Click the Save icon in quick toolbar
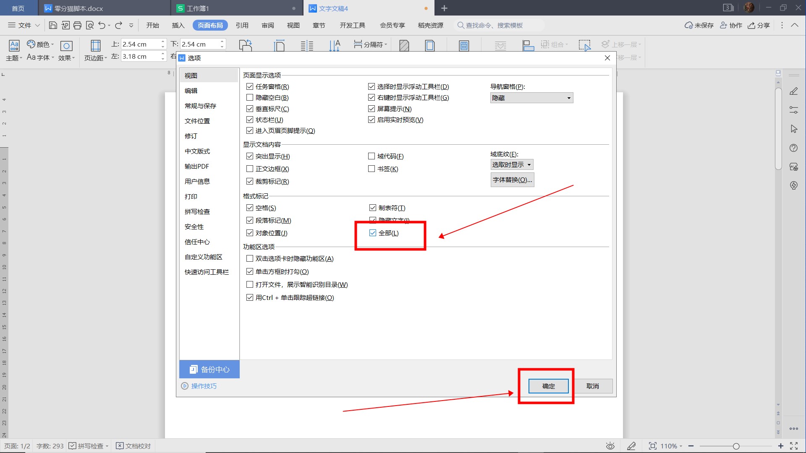 pyautogui.click(x=53, y=25)
